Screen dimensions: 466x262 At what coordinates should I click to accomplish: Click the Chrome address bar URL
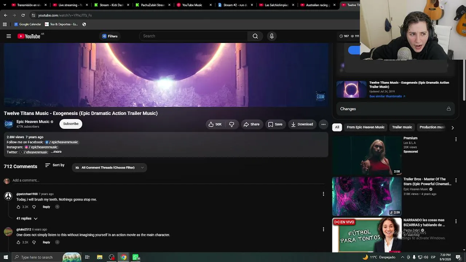coord(65,15)
